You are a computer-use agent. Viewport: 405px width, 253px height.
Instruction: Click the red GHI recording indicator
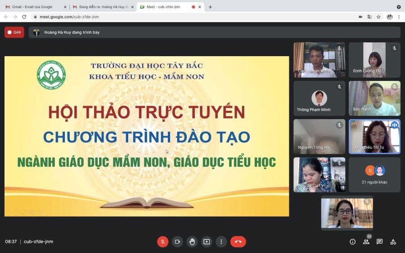click(14, 32)
